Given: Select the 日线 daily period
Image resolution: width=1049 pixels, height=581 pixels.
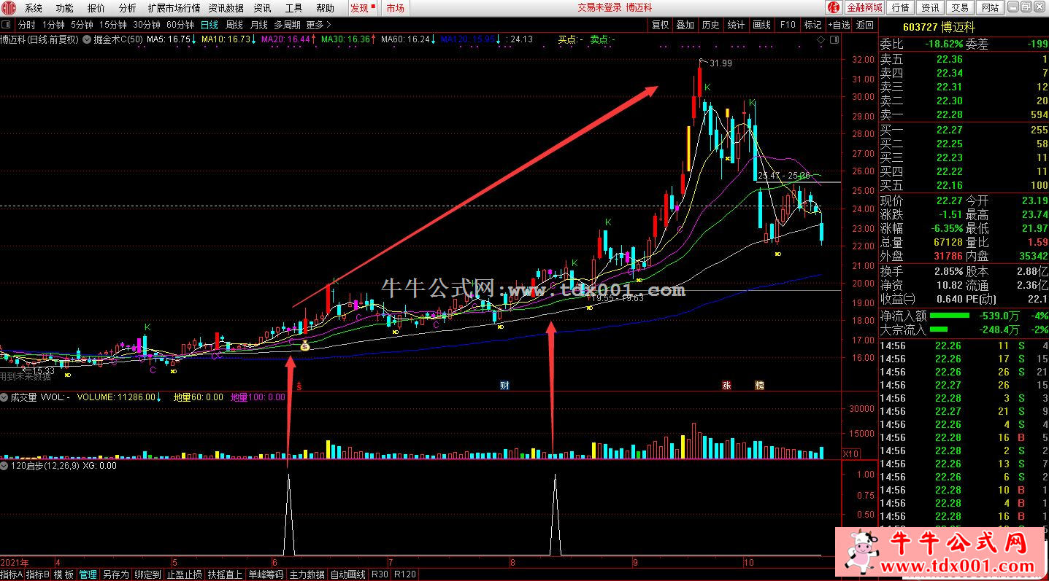Looking at the screenshot, I should (210, 25).
